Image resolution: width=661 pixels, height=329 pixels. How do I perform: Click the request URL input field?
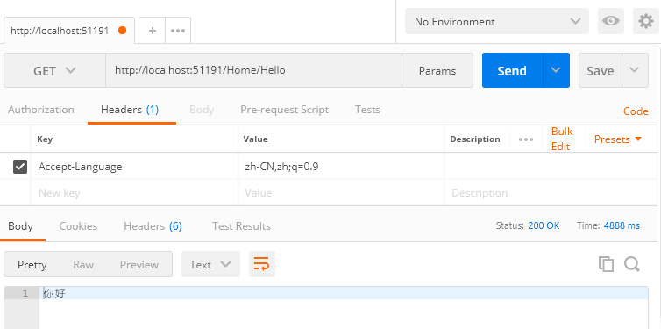click(253, 70)
